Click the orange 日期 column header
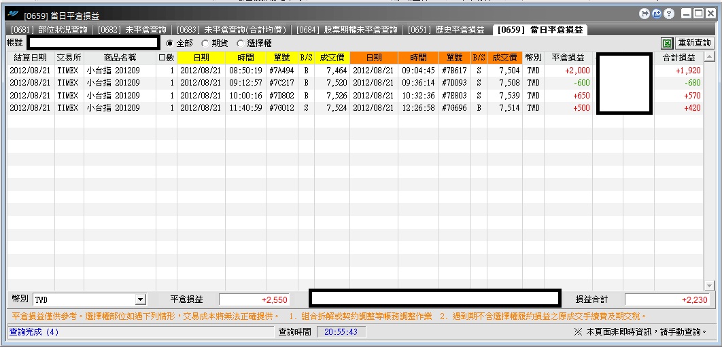Screen dimensions: 722x347 point(374,58)
